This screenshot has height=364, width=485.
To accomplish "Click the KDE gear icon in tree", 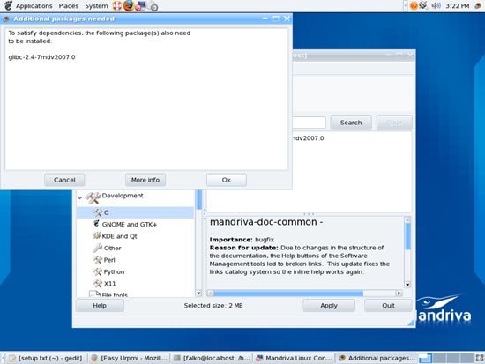I will [x=97, y=235].
